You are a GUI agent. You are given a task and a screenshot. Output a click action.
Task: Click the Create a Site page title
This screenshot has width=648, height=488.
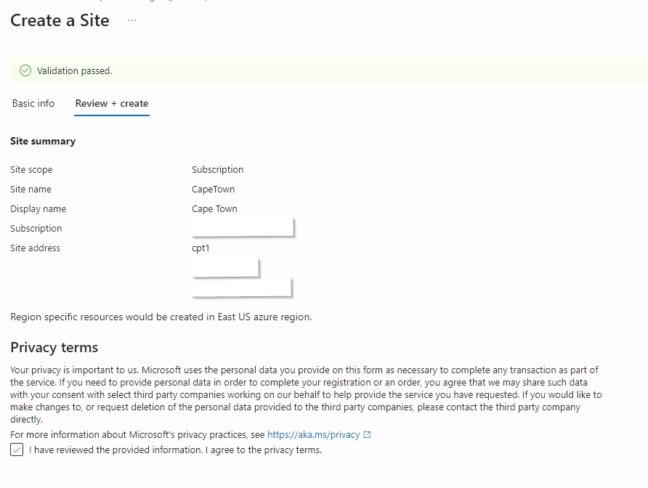[59, 21]
